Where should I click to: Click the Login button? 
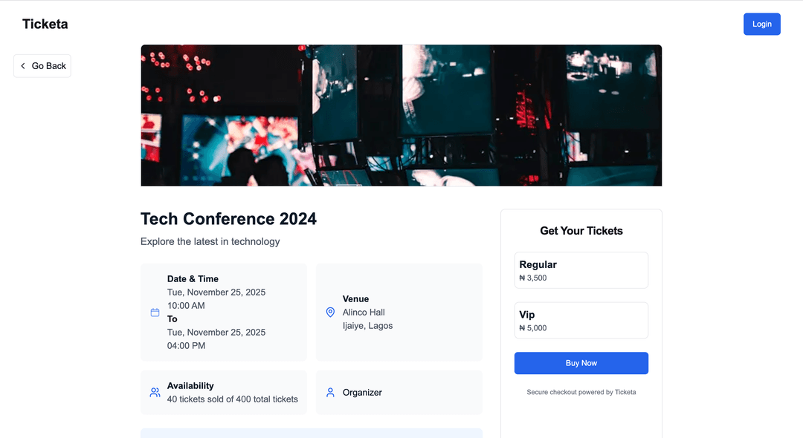click(x=761, y=24)
